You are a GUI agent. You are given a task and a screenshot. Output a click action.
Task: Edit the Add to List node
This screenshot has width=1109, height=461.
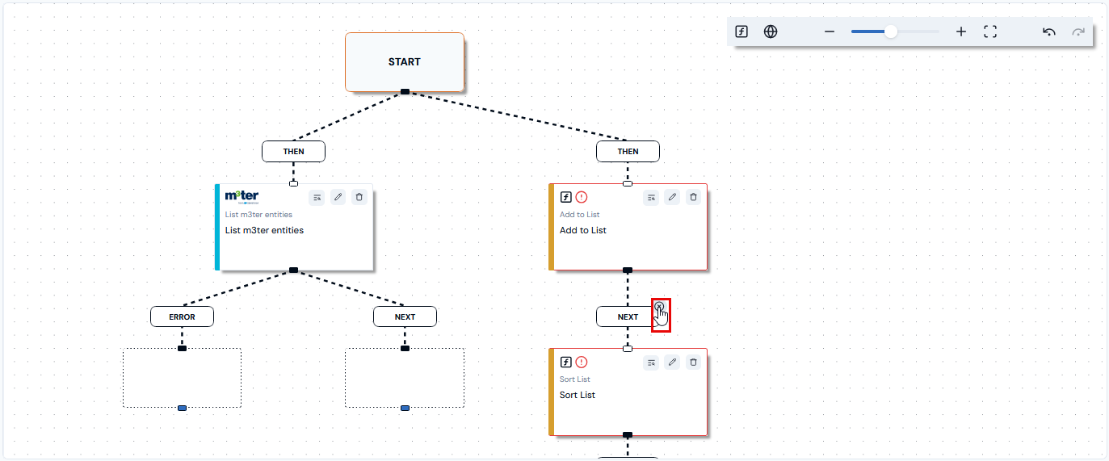pos(672,197)
